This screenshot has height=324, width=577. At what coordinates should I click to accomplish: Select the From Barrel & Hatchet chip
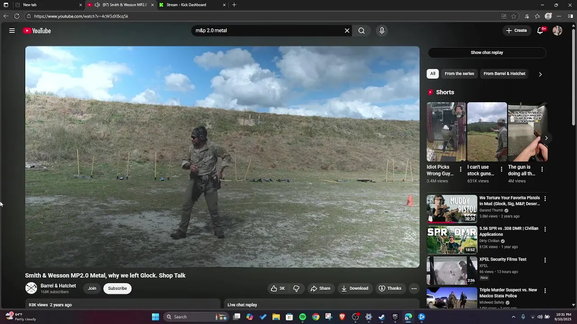504,74
